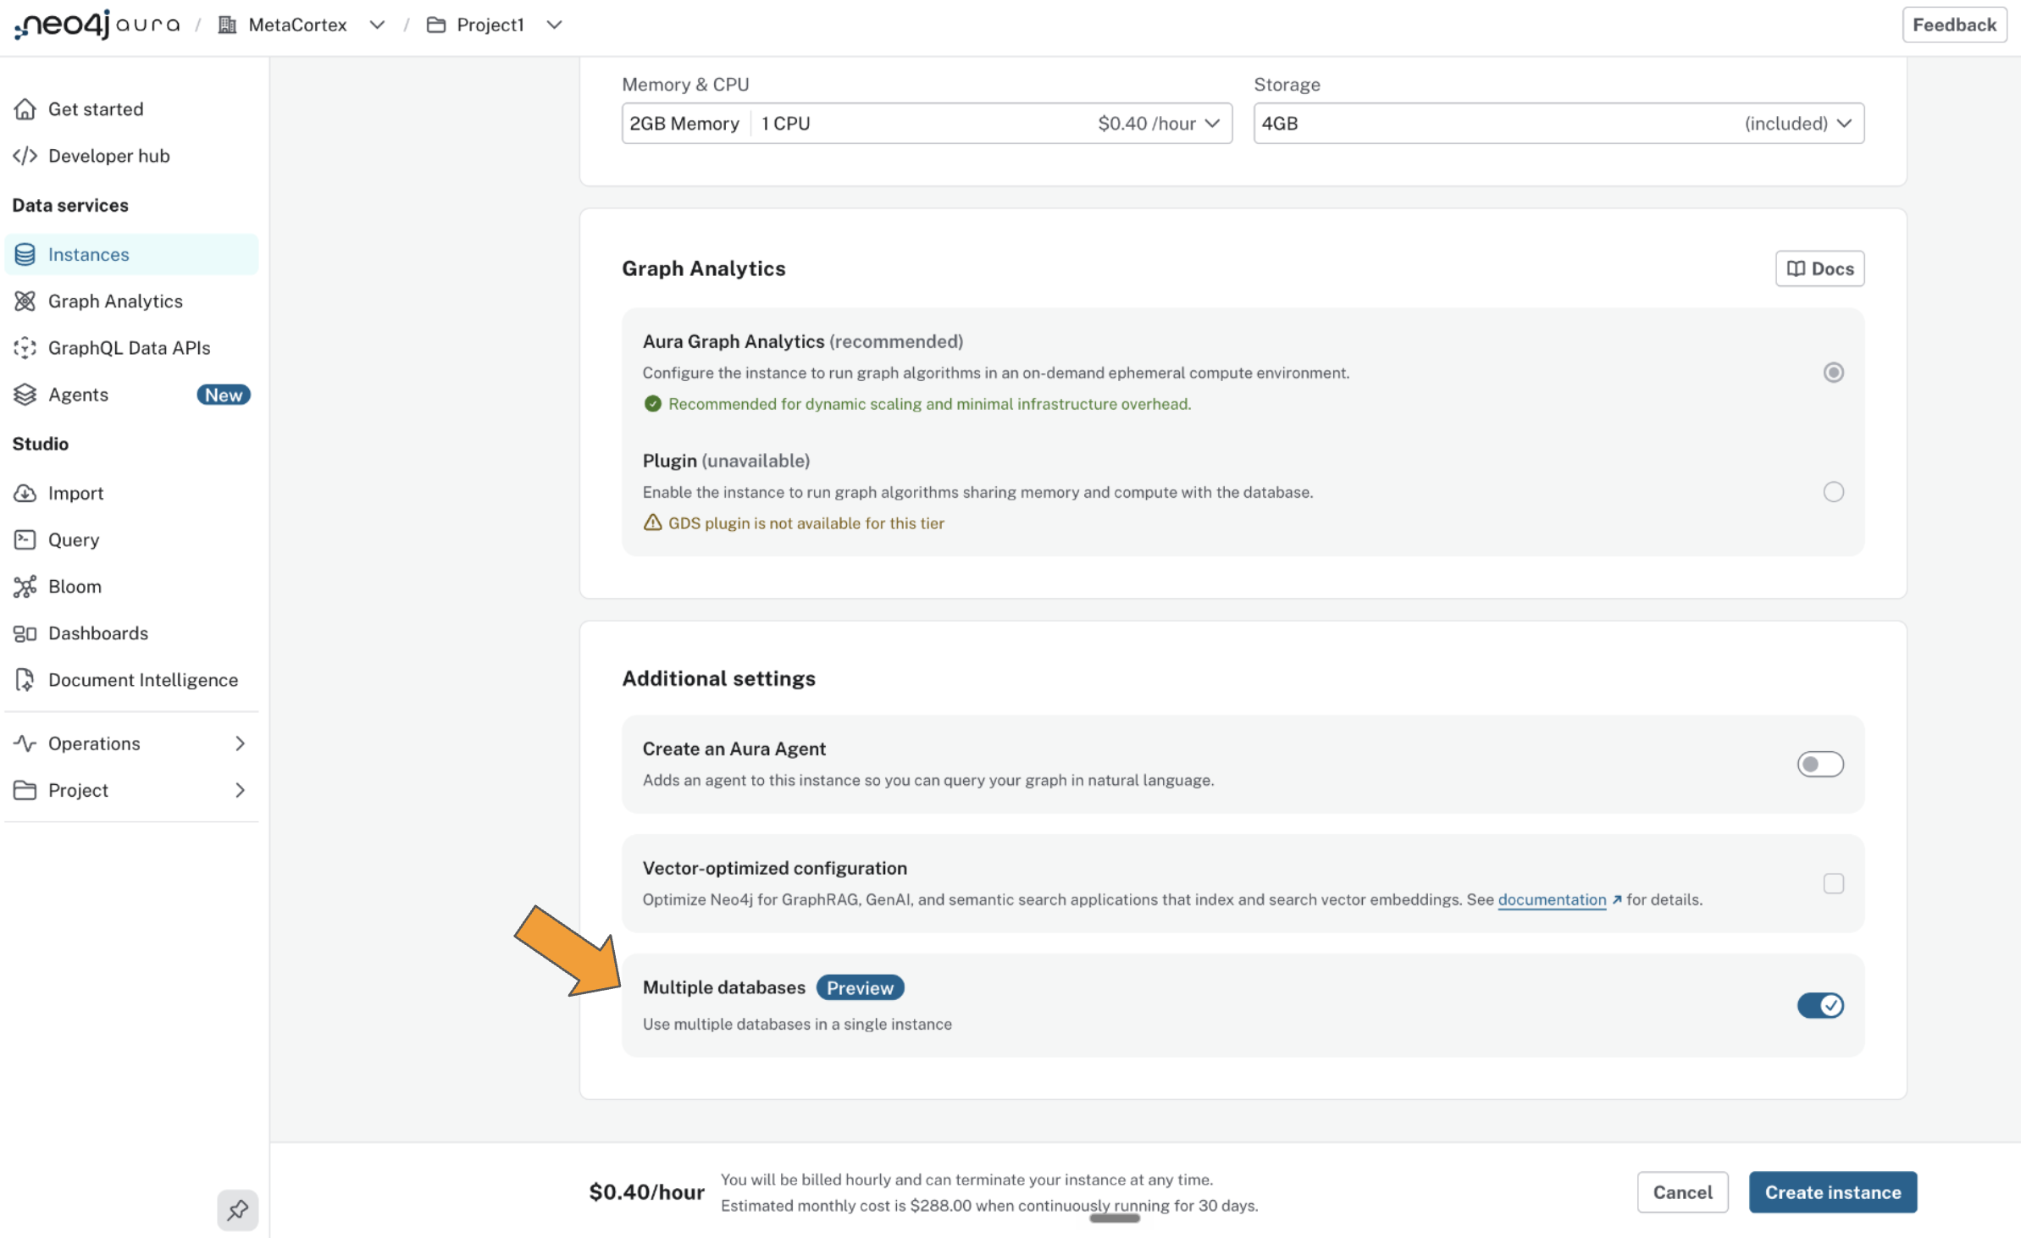2021x1238 pixels.
Task: Click the warning triangle for GDS plugin
Action: point(652,523)
